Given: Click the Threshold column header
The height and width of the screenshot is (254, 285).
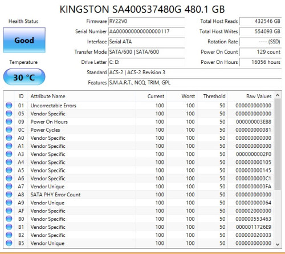Looking at the screenshot, I should coord(213,96).
